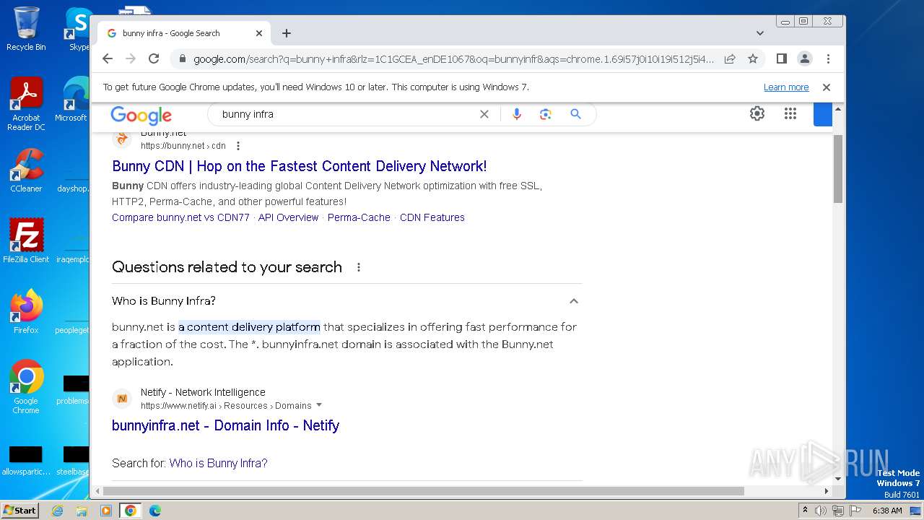Open a new browser tab
924x520 pixels.
point(287,33)
